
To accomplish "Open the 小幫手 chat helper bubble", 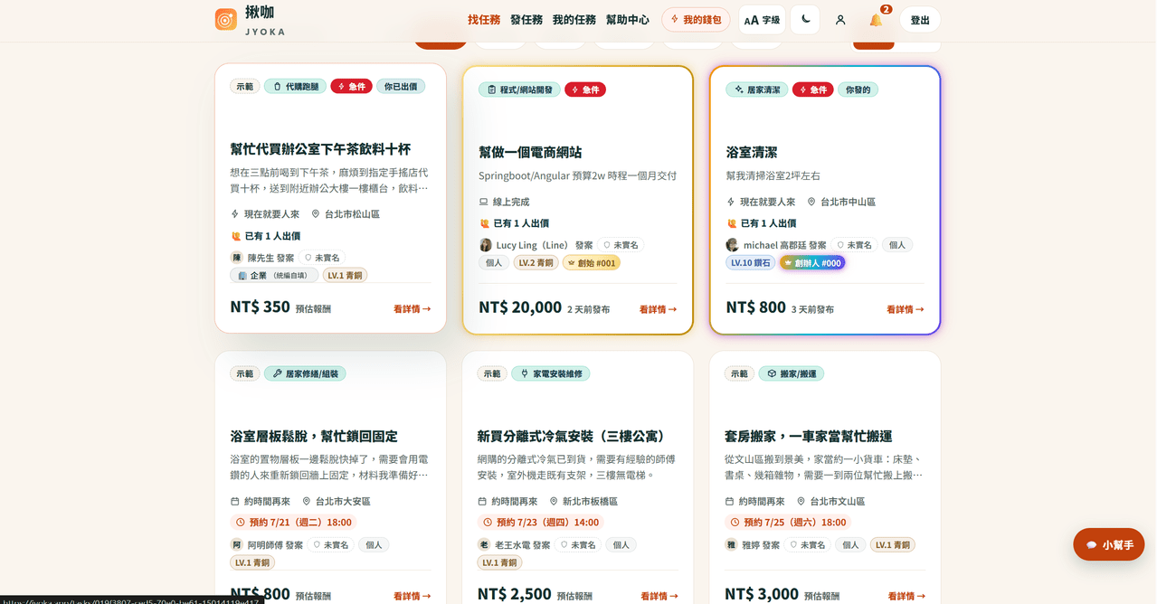I will [1109, 544].
